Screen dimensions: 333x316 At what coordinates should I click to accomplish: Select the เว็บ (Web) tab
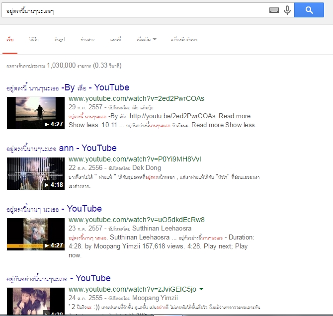[10, 40]
